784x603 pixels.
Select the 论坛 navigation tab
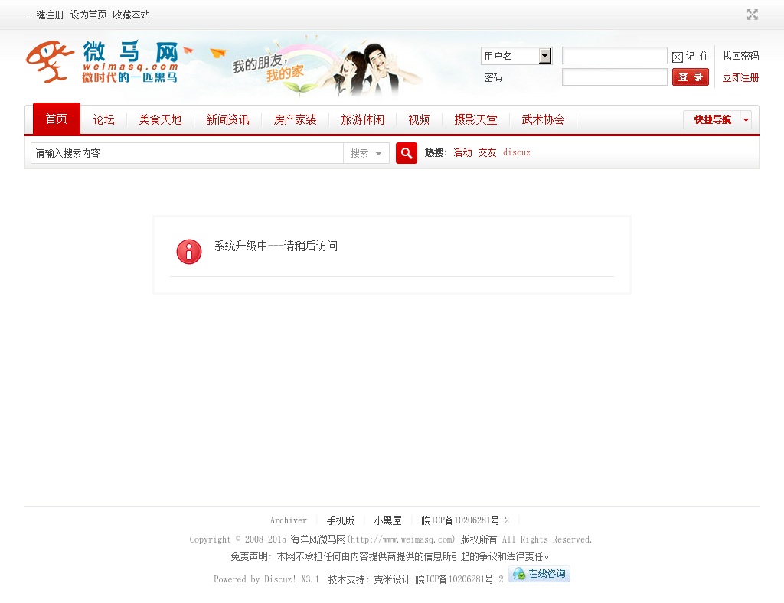[x=103, y=119]
